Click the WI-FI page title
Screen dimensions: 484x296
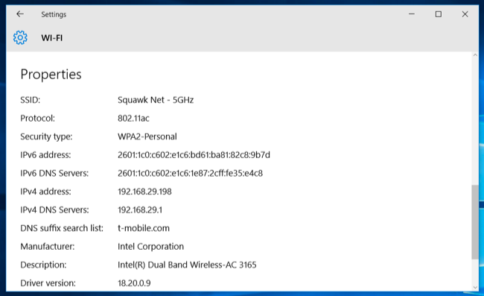[52, 38]
